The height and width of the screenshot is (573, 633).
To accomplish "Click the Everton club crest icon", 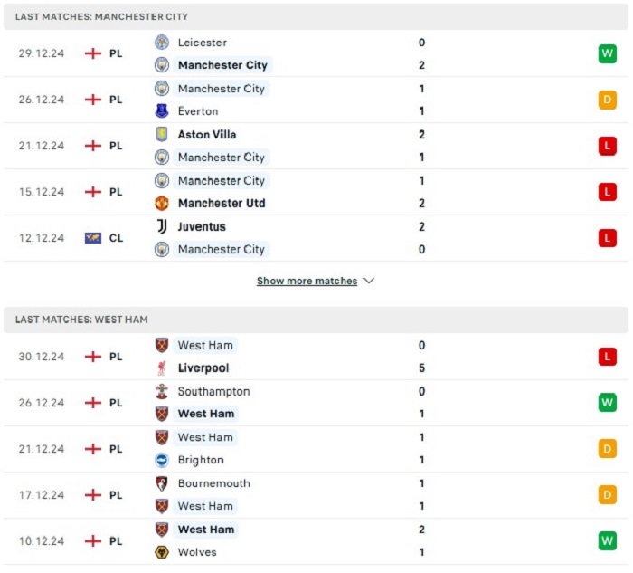I will pos(162,111).
